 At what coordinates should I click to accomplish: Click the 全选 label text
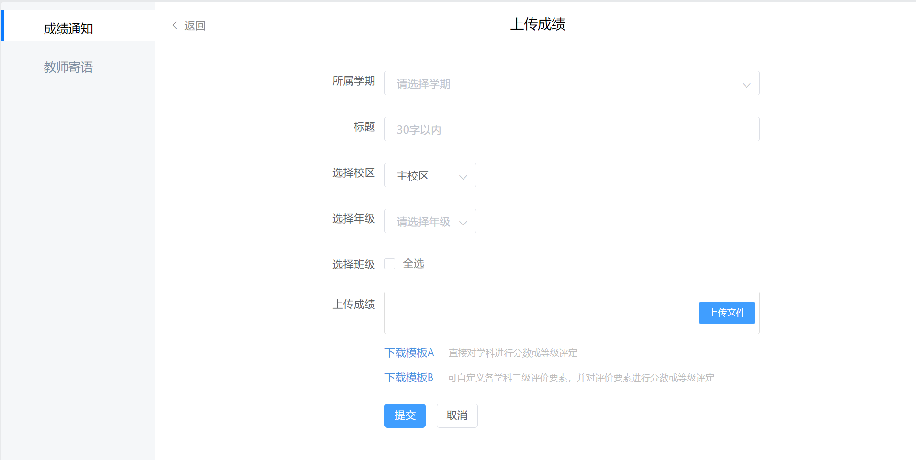click(414, 264)
